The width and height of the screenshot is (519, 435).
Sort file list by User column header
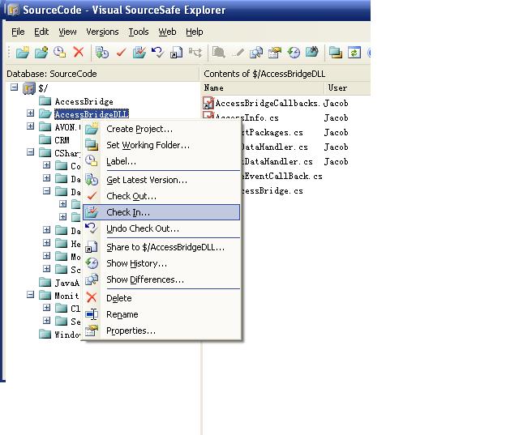pyautogui.click(x=347, y=88)
